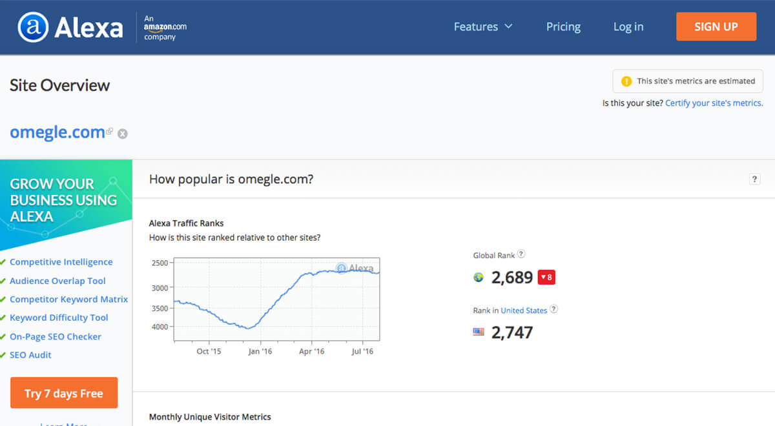
Task: Click the Alexa traffic rank chart
Action: tap(277, 299)
